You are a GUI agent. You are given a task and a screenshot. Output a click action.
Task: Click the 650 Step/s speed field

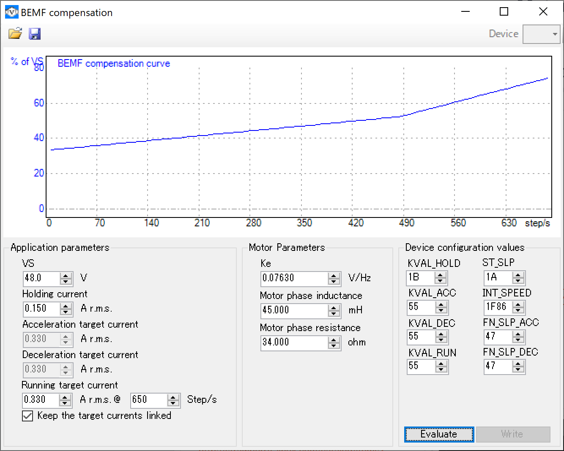pyautogui.click(x=149, y=400)
